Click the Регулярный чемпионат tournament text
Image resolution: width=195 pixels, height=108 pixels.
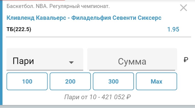coord(80,6)
